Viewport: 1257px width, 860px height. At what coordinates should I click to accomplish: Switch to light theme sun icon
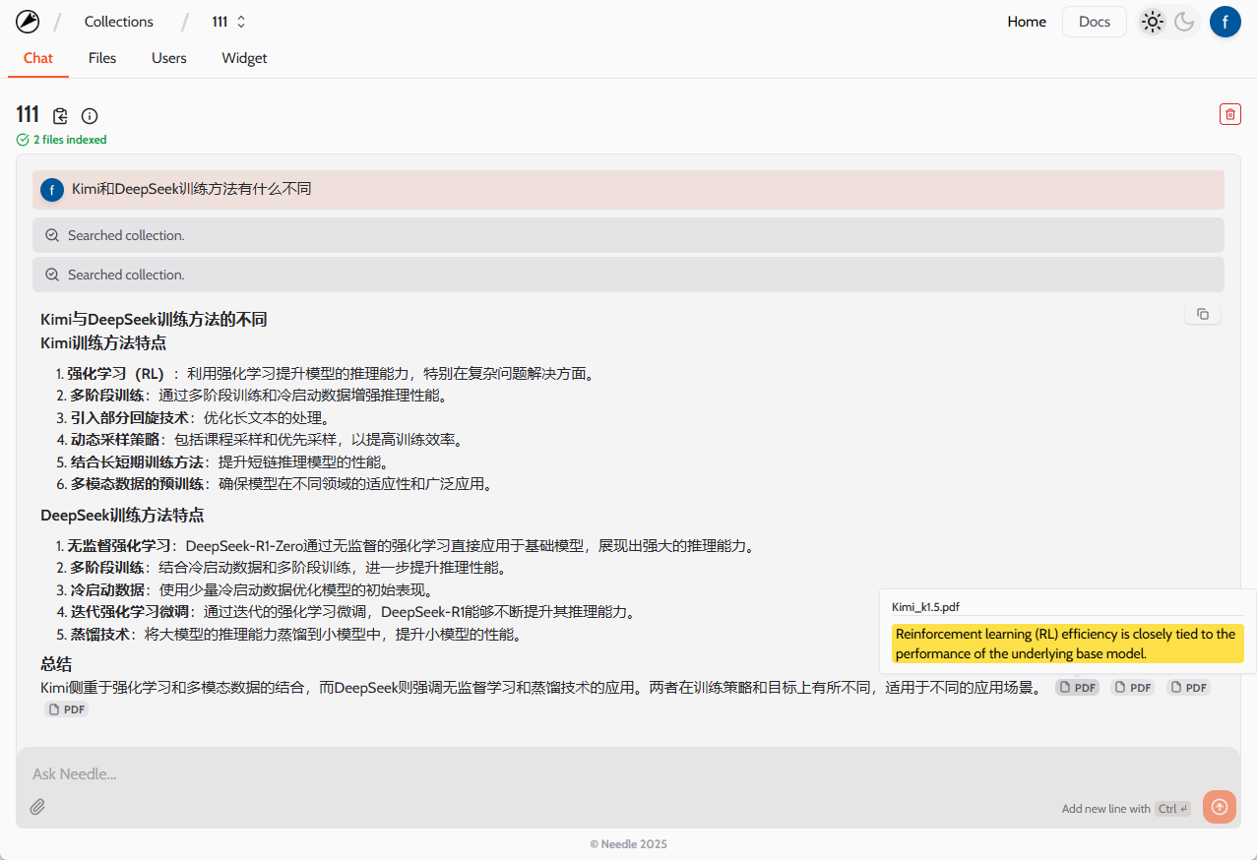[1152, 22]
